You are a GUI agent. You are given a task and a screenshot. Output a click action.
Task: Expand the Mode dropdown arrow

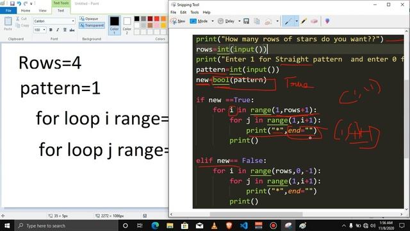pyautogui.click(x=213, y=21)
